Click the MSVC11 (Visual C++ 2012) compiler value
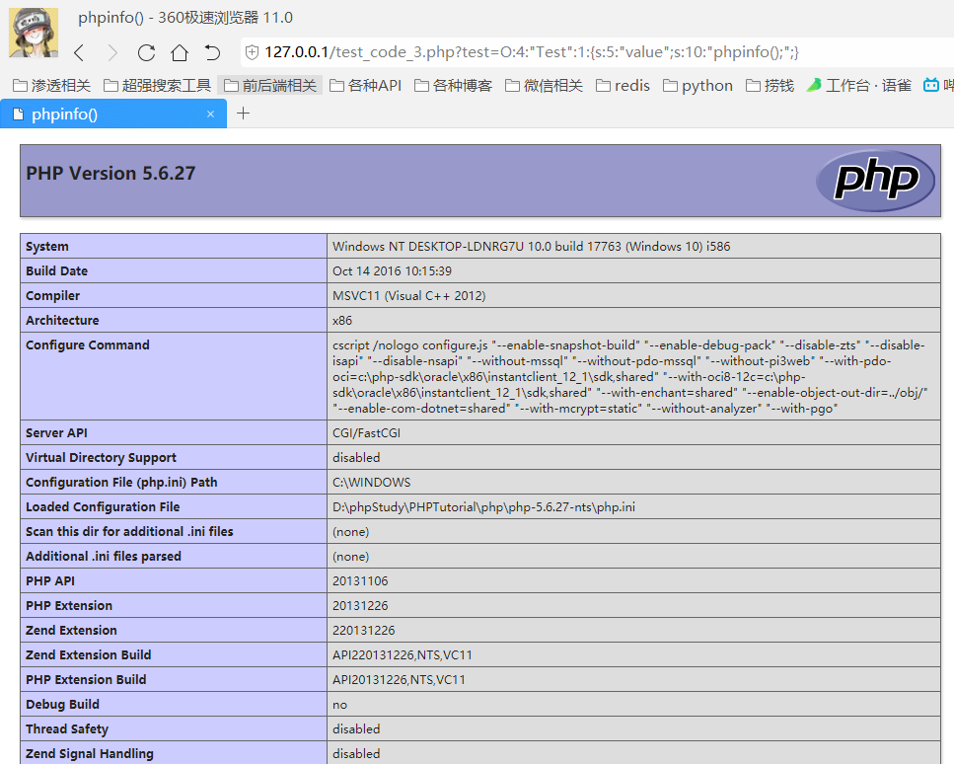This screenshot has width=954, height=764. pyautogui.click(x=408, y=296)
